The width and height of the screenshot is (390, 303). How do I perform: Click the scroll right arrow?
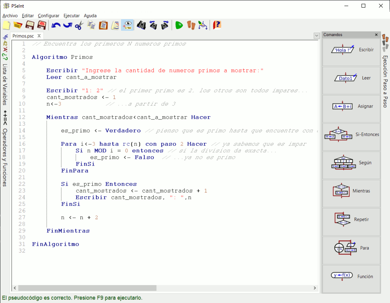(315, 288)
